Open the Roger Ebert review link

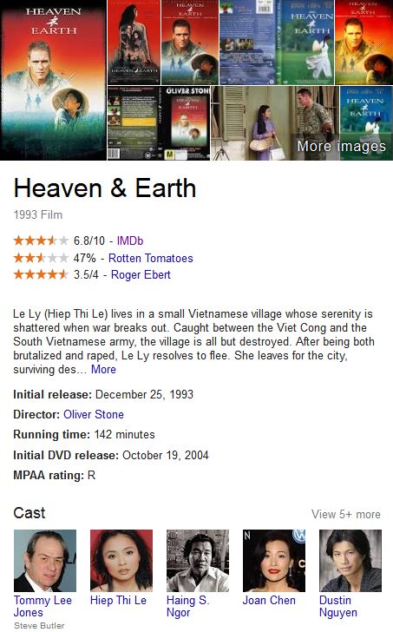141,274
